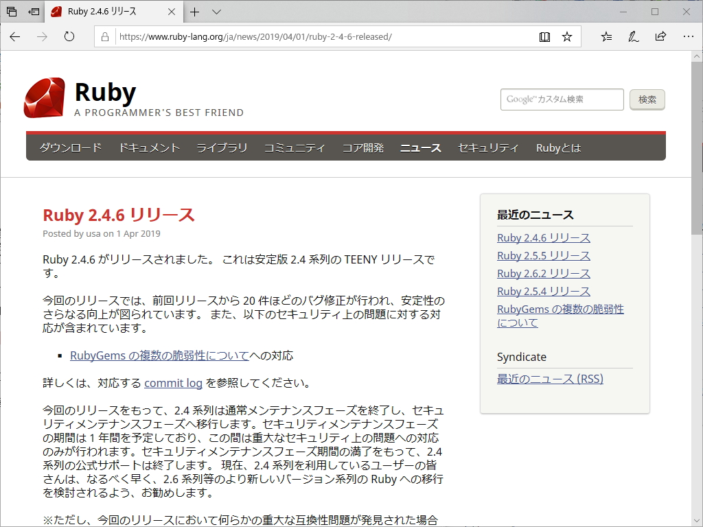The height and width of the screenshot is (527, 703).
Task: Open RubyGems の複数の脆弱性について link in article
Action: point(159,355)
